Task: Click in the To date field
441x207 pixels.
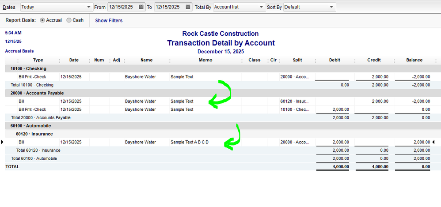Action: (170, 7)
